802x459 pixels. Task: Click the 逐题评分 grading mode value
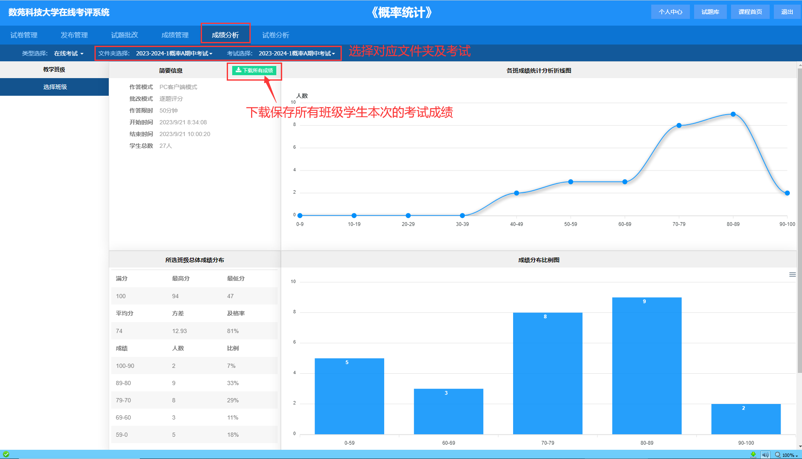click(171, 99)
